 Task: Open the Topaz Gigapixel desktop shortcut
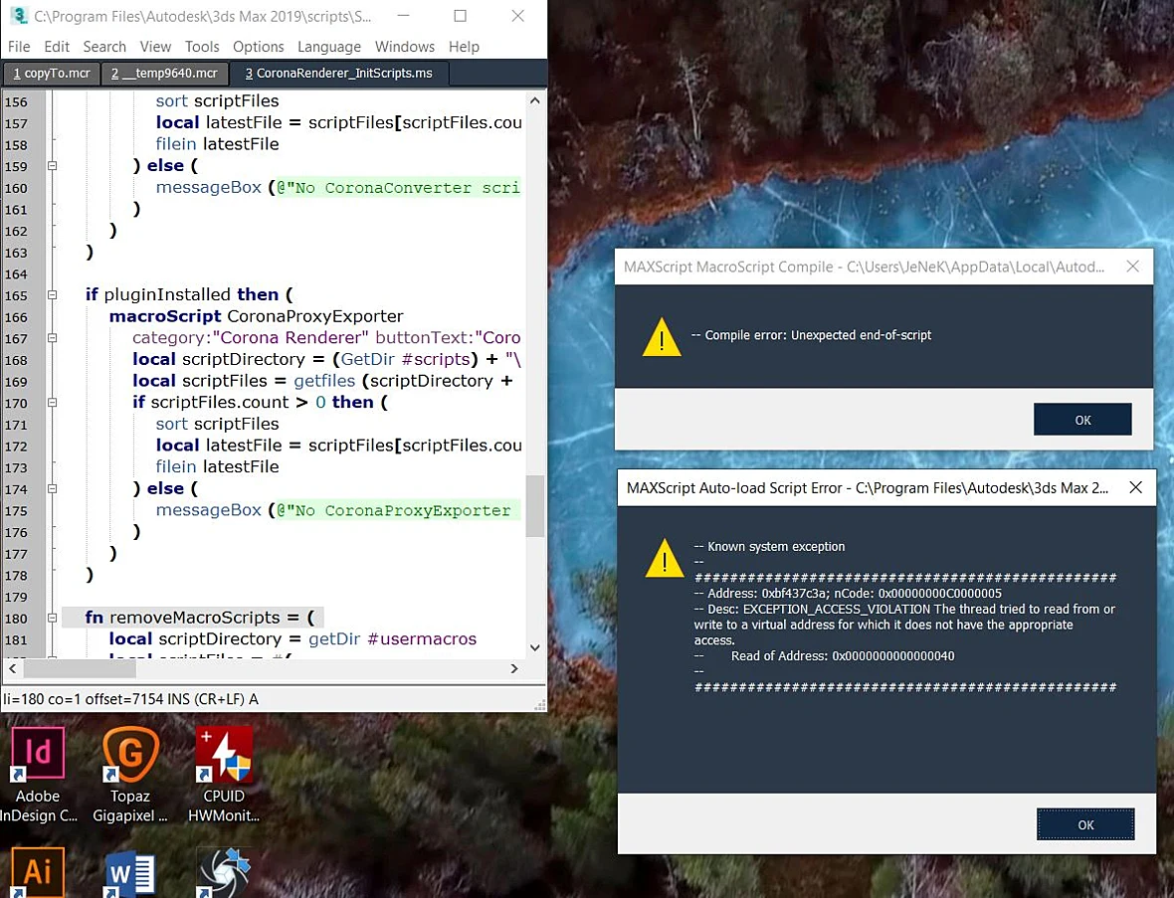coord(130,775)
